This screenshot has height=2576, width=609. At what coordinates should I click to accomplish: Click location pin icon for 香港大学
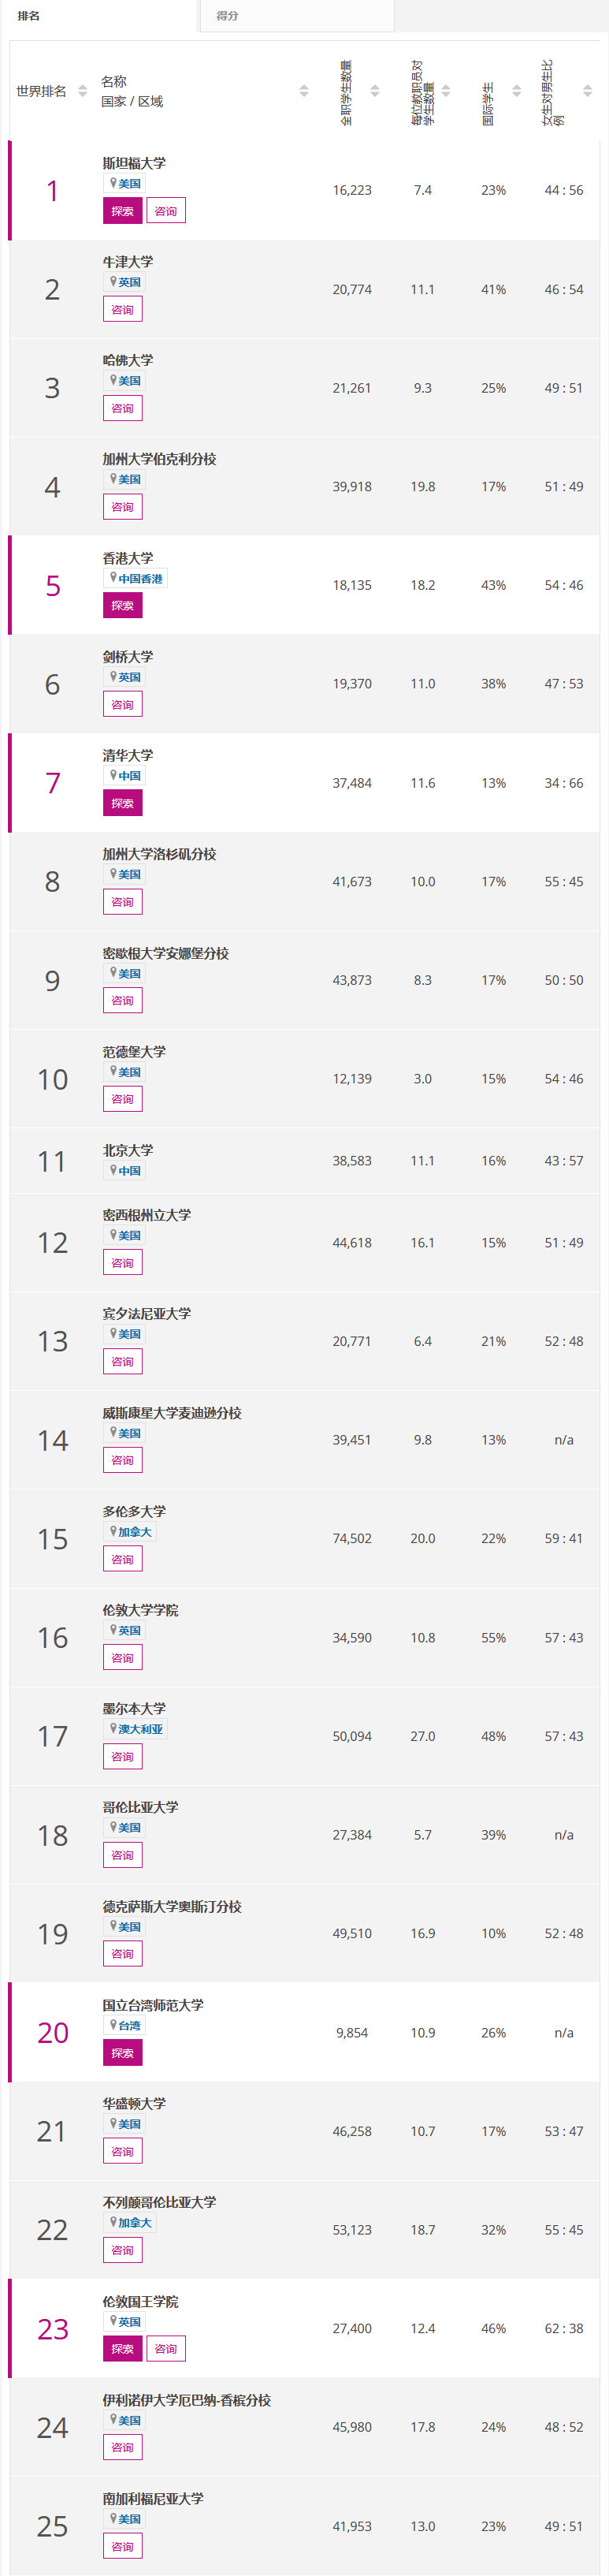pyautogui.click(x=113, y=578)
